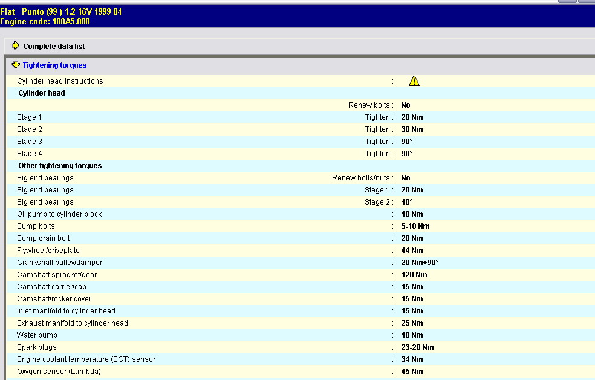This screenshot has height=380, width=595.
Task: Select the Water pump row label
Action: [37, 335]
